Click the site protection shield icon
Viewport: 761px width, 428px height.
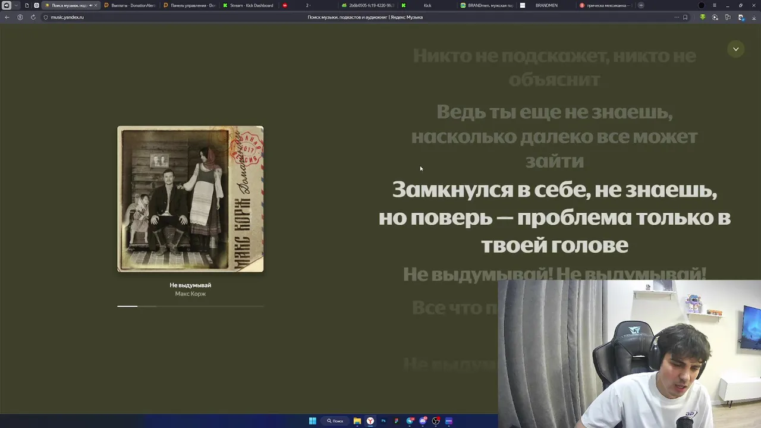point(45,17)
